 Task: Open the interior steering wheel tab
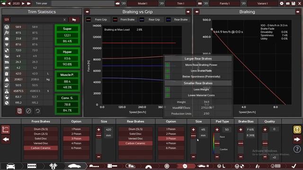221,166
